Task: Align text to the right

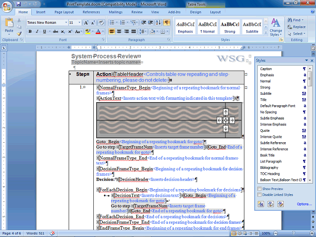Action: [126, 32]
